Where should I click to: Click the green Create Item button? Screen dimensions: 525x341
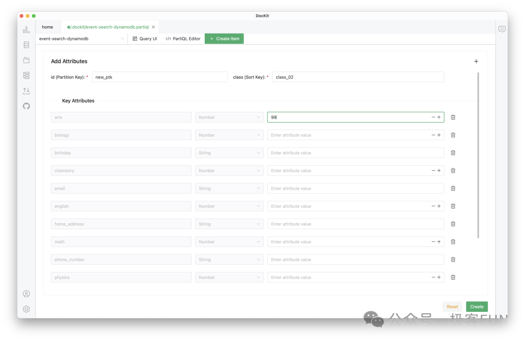[x=224, y=38]
